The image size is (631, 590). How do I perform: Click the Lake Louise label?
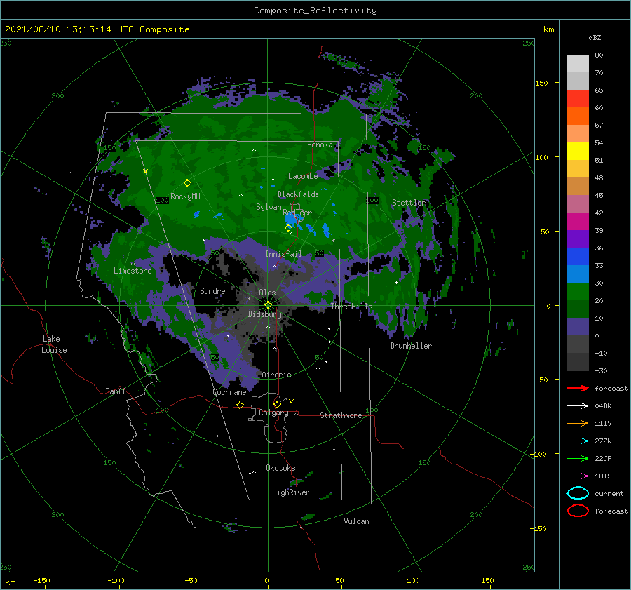tap(54, 344)
